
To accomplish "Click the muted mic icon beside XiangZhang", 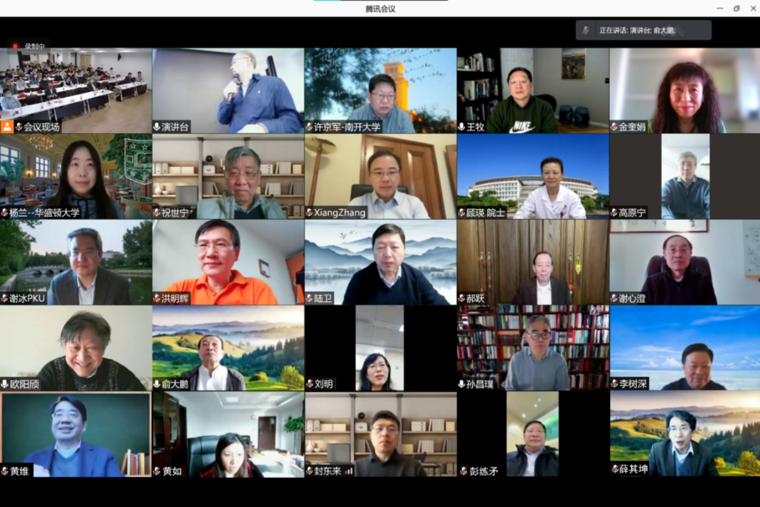I will click(309, 213).
